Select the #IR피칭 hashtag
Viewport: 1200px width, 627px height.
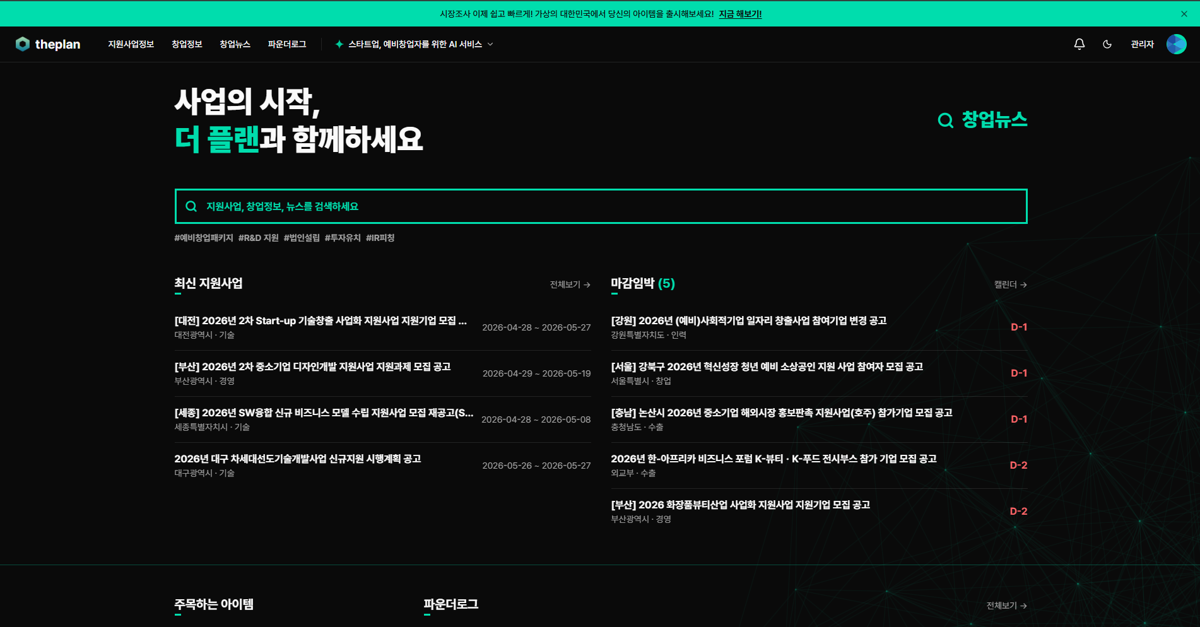380,238
